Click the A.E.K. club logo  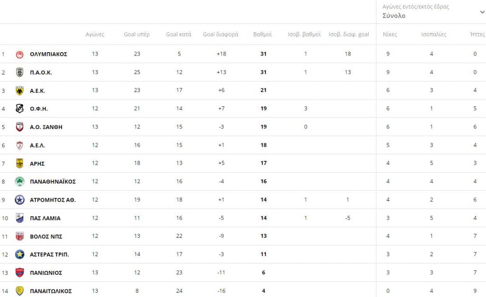[19, 91]
